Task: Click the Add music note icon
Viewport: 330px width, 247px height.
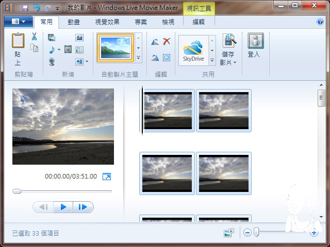Action: click(x=52, y=50)
